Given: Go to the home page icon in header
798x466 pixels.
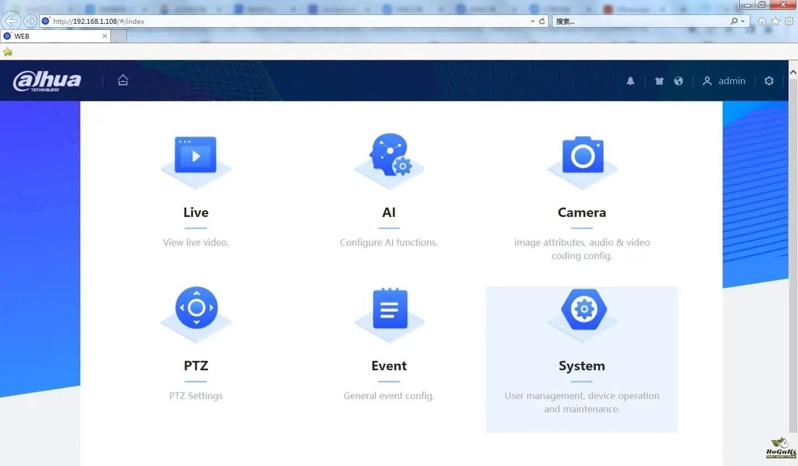Looking at the screenshot, I should [x=123, y=80].
